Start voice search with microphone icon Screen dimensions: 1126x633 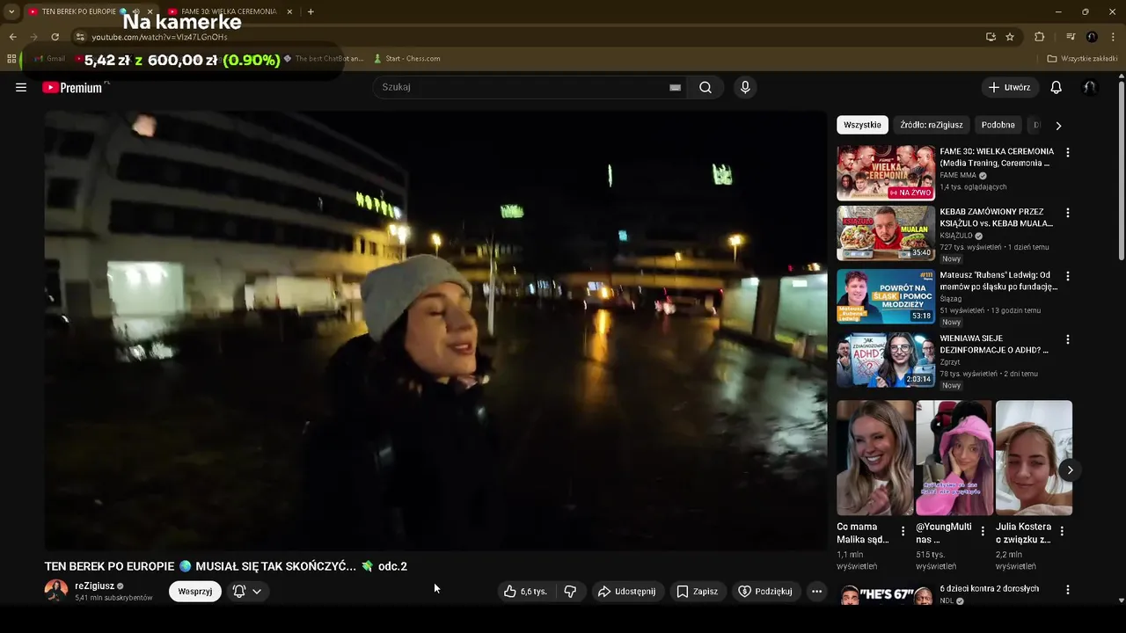click(745, 87)
